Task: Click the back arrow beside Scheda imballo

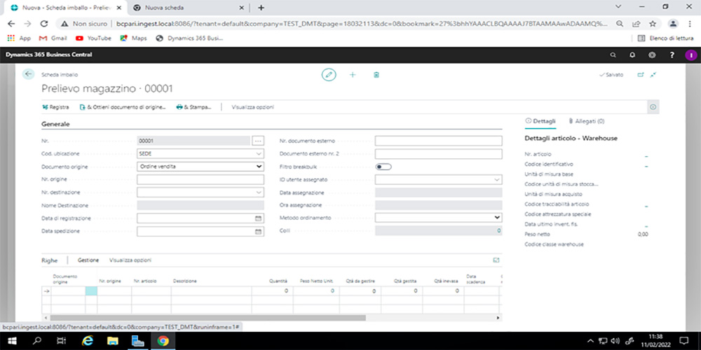Action: click(29, 74)
